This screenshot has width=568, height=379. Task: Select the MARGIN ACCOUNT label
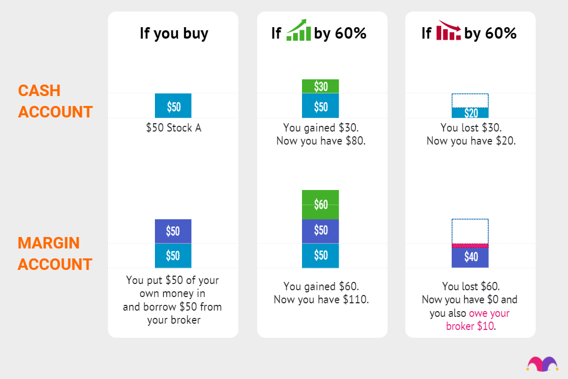tap(55, 254)
